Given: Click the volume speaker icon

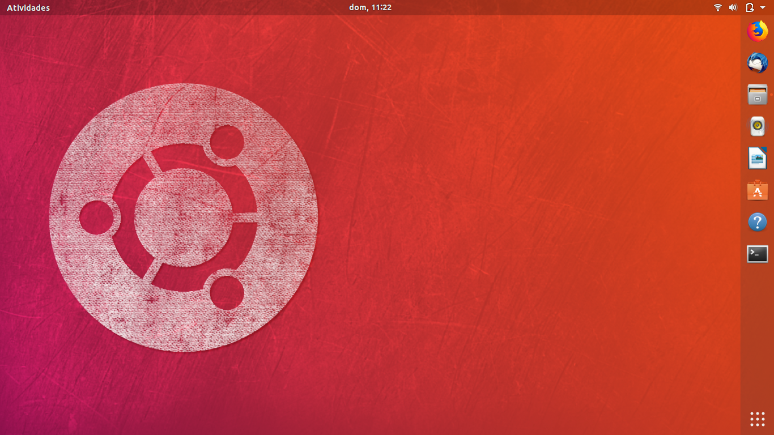Looking at the screenshot, I should [x=733, y=7].
